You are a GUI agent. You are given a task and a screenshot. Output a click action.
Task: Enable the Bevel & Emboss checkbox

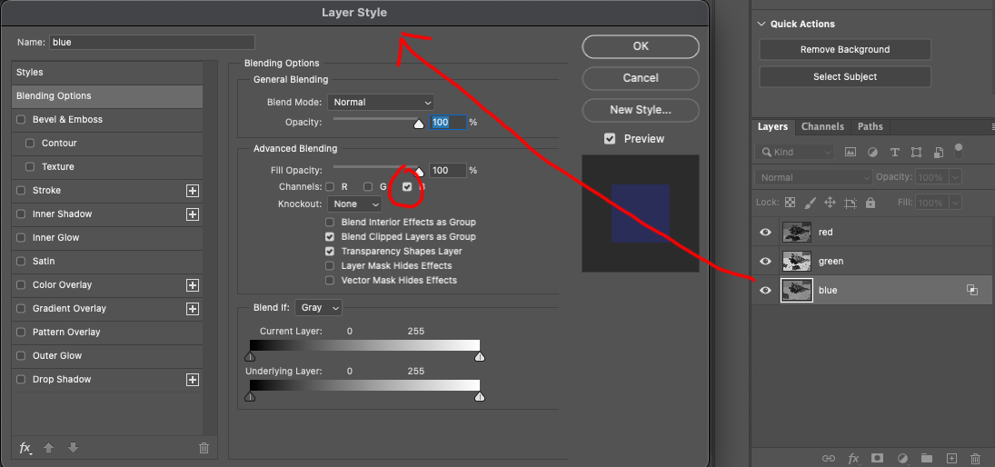click(21, 120)
